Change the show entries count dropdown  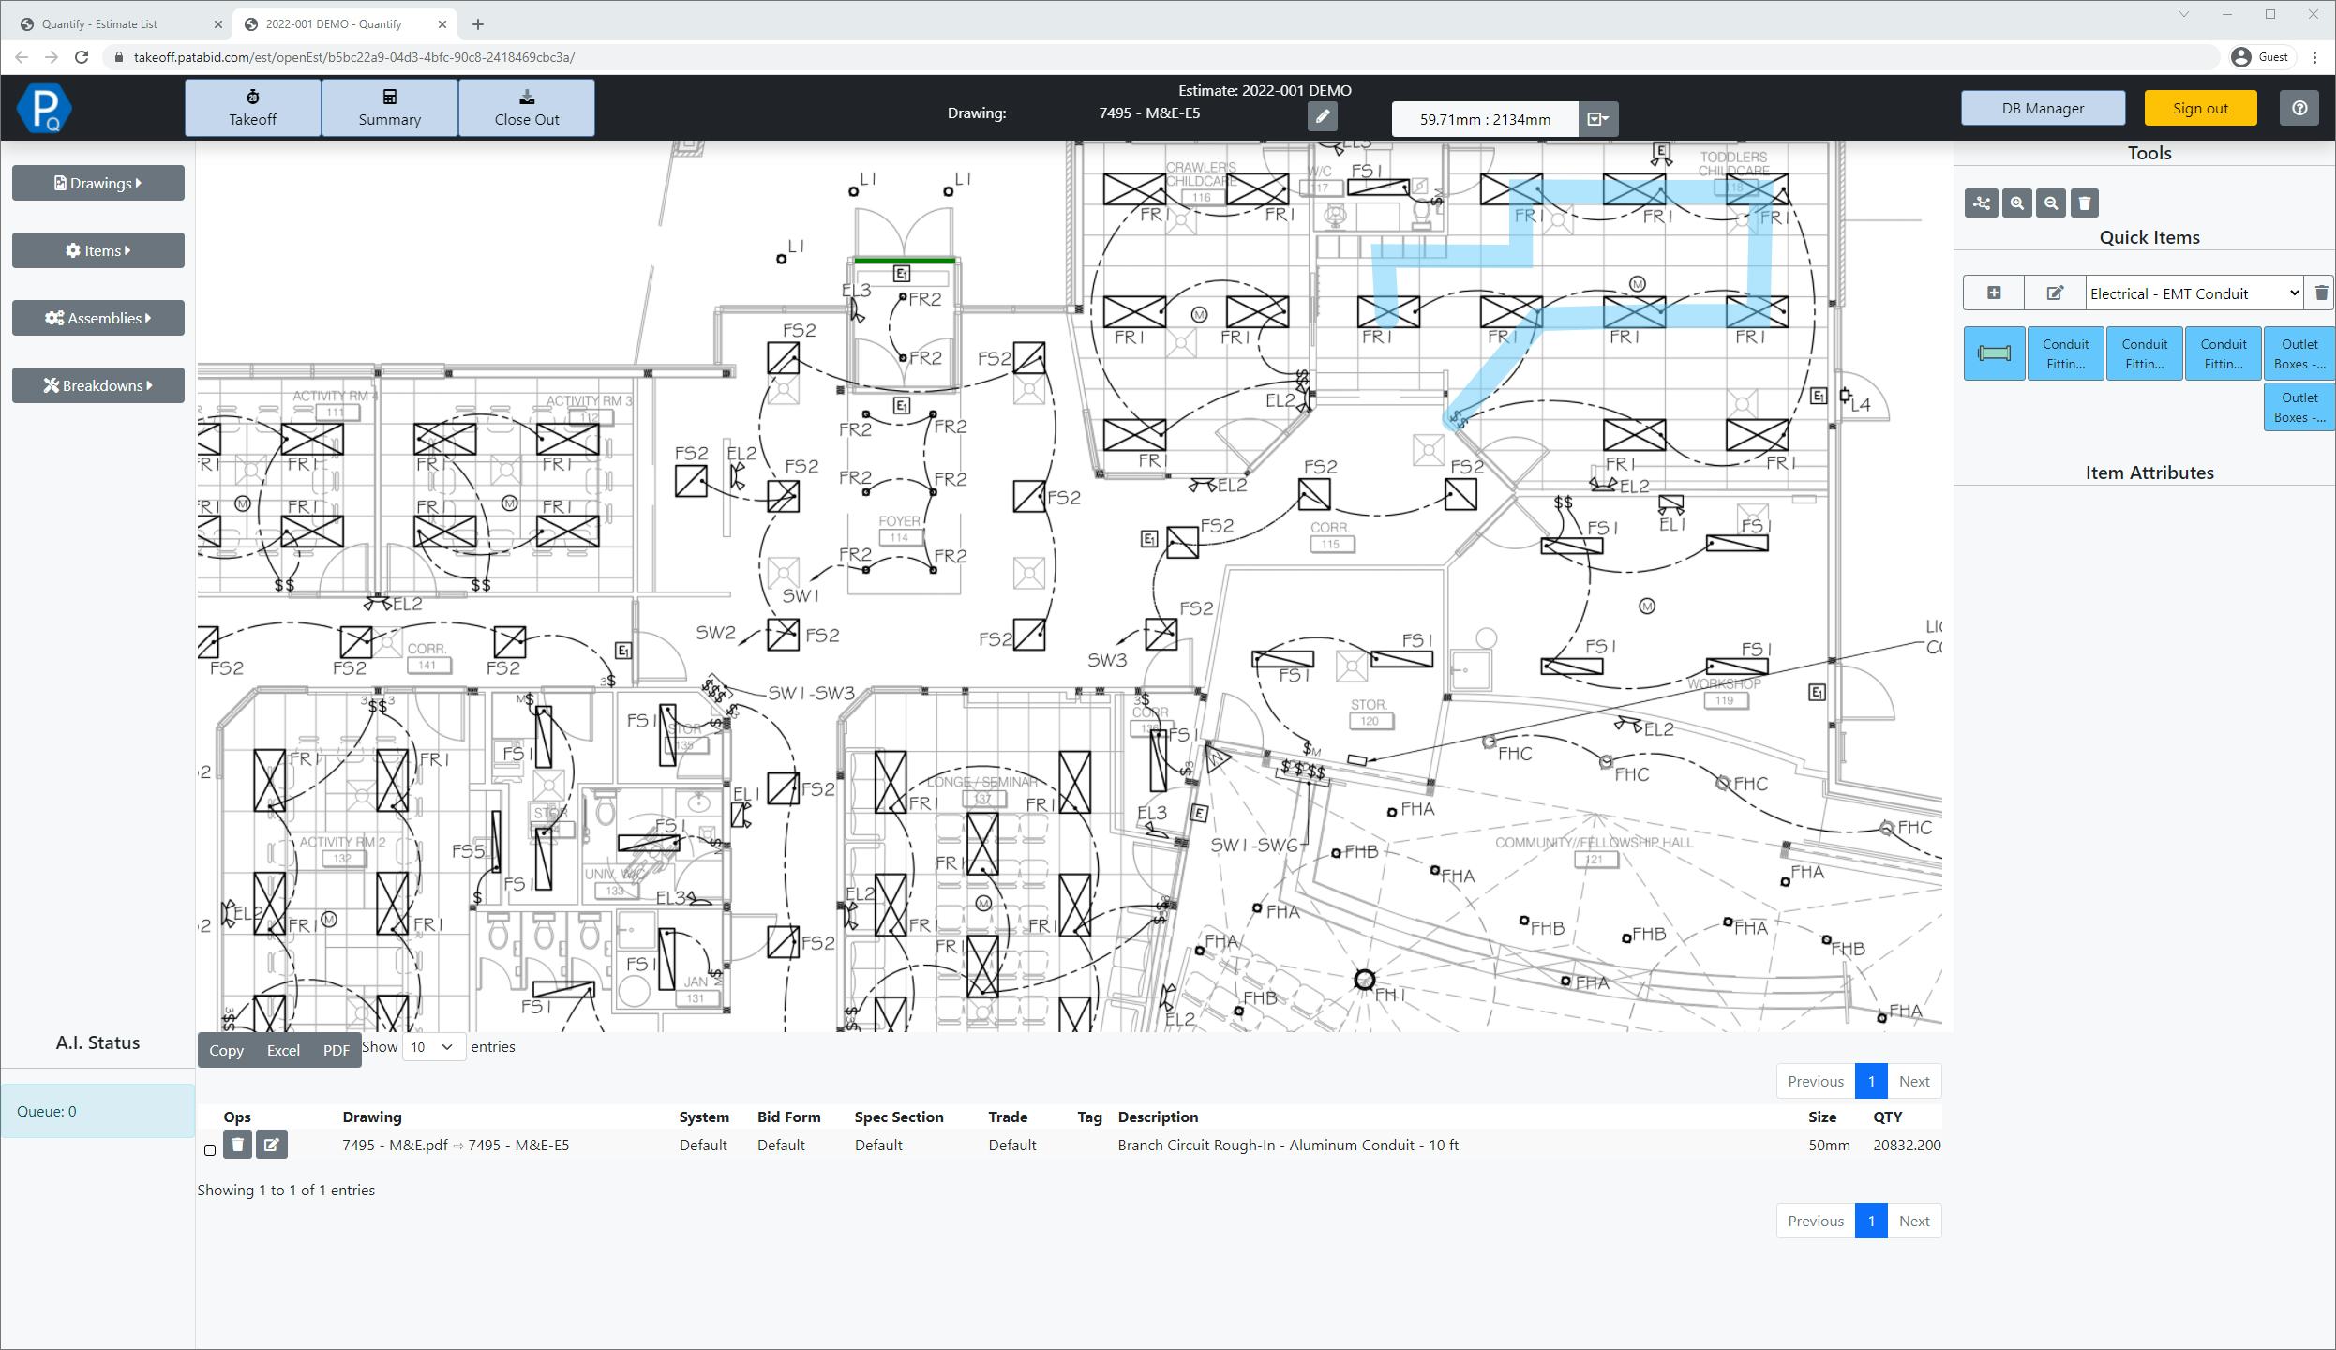pos(433,1047)
